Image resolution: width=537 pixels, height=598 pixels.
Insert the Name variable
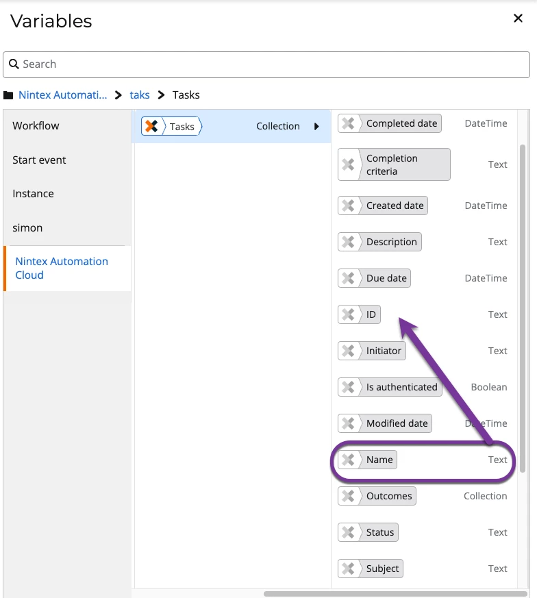(x=367, y=460)
